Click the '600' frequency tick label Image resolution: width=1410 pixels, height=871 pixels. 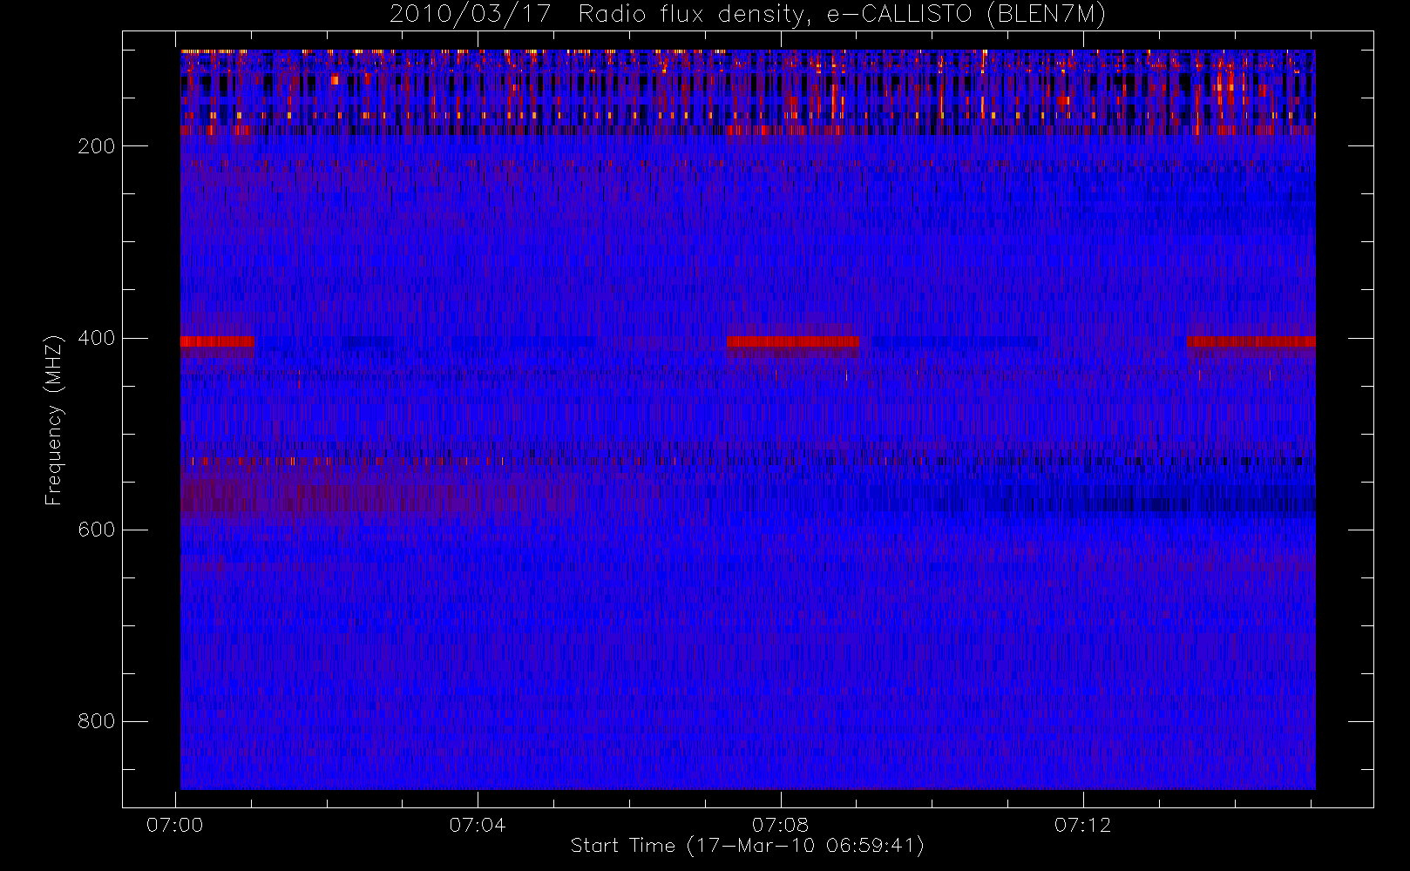click(97, 530)
